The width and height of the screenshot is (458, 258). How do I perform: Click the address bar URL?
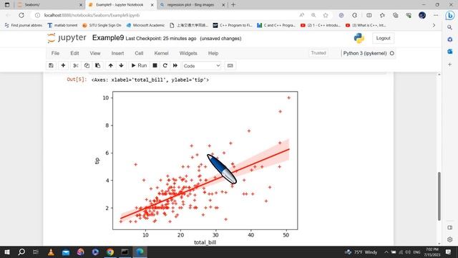[92, 15]
